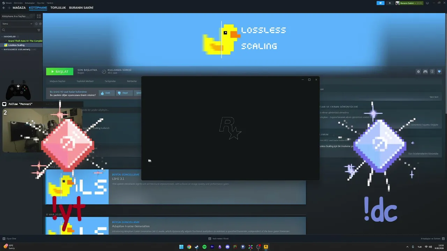
Task: Go forward with the Steam forward arrow
Action: [9, 8]
